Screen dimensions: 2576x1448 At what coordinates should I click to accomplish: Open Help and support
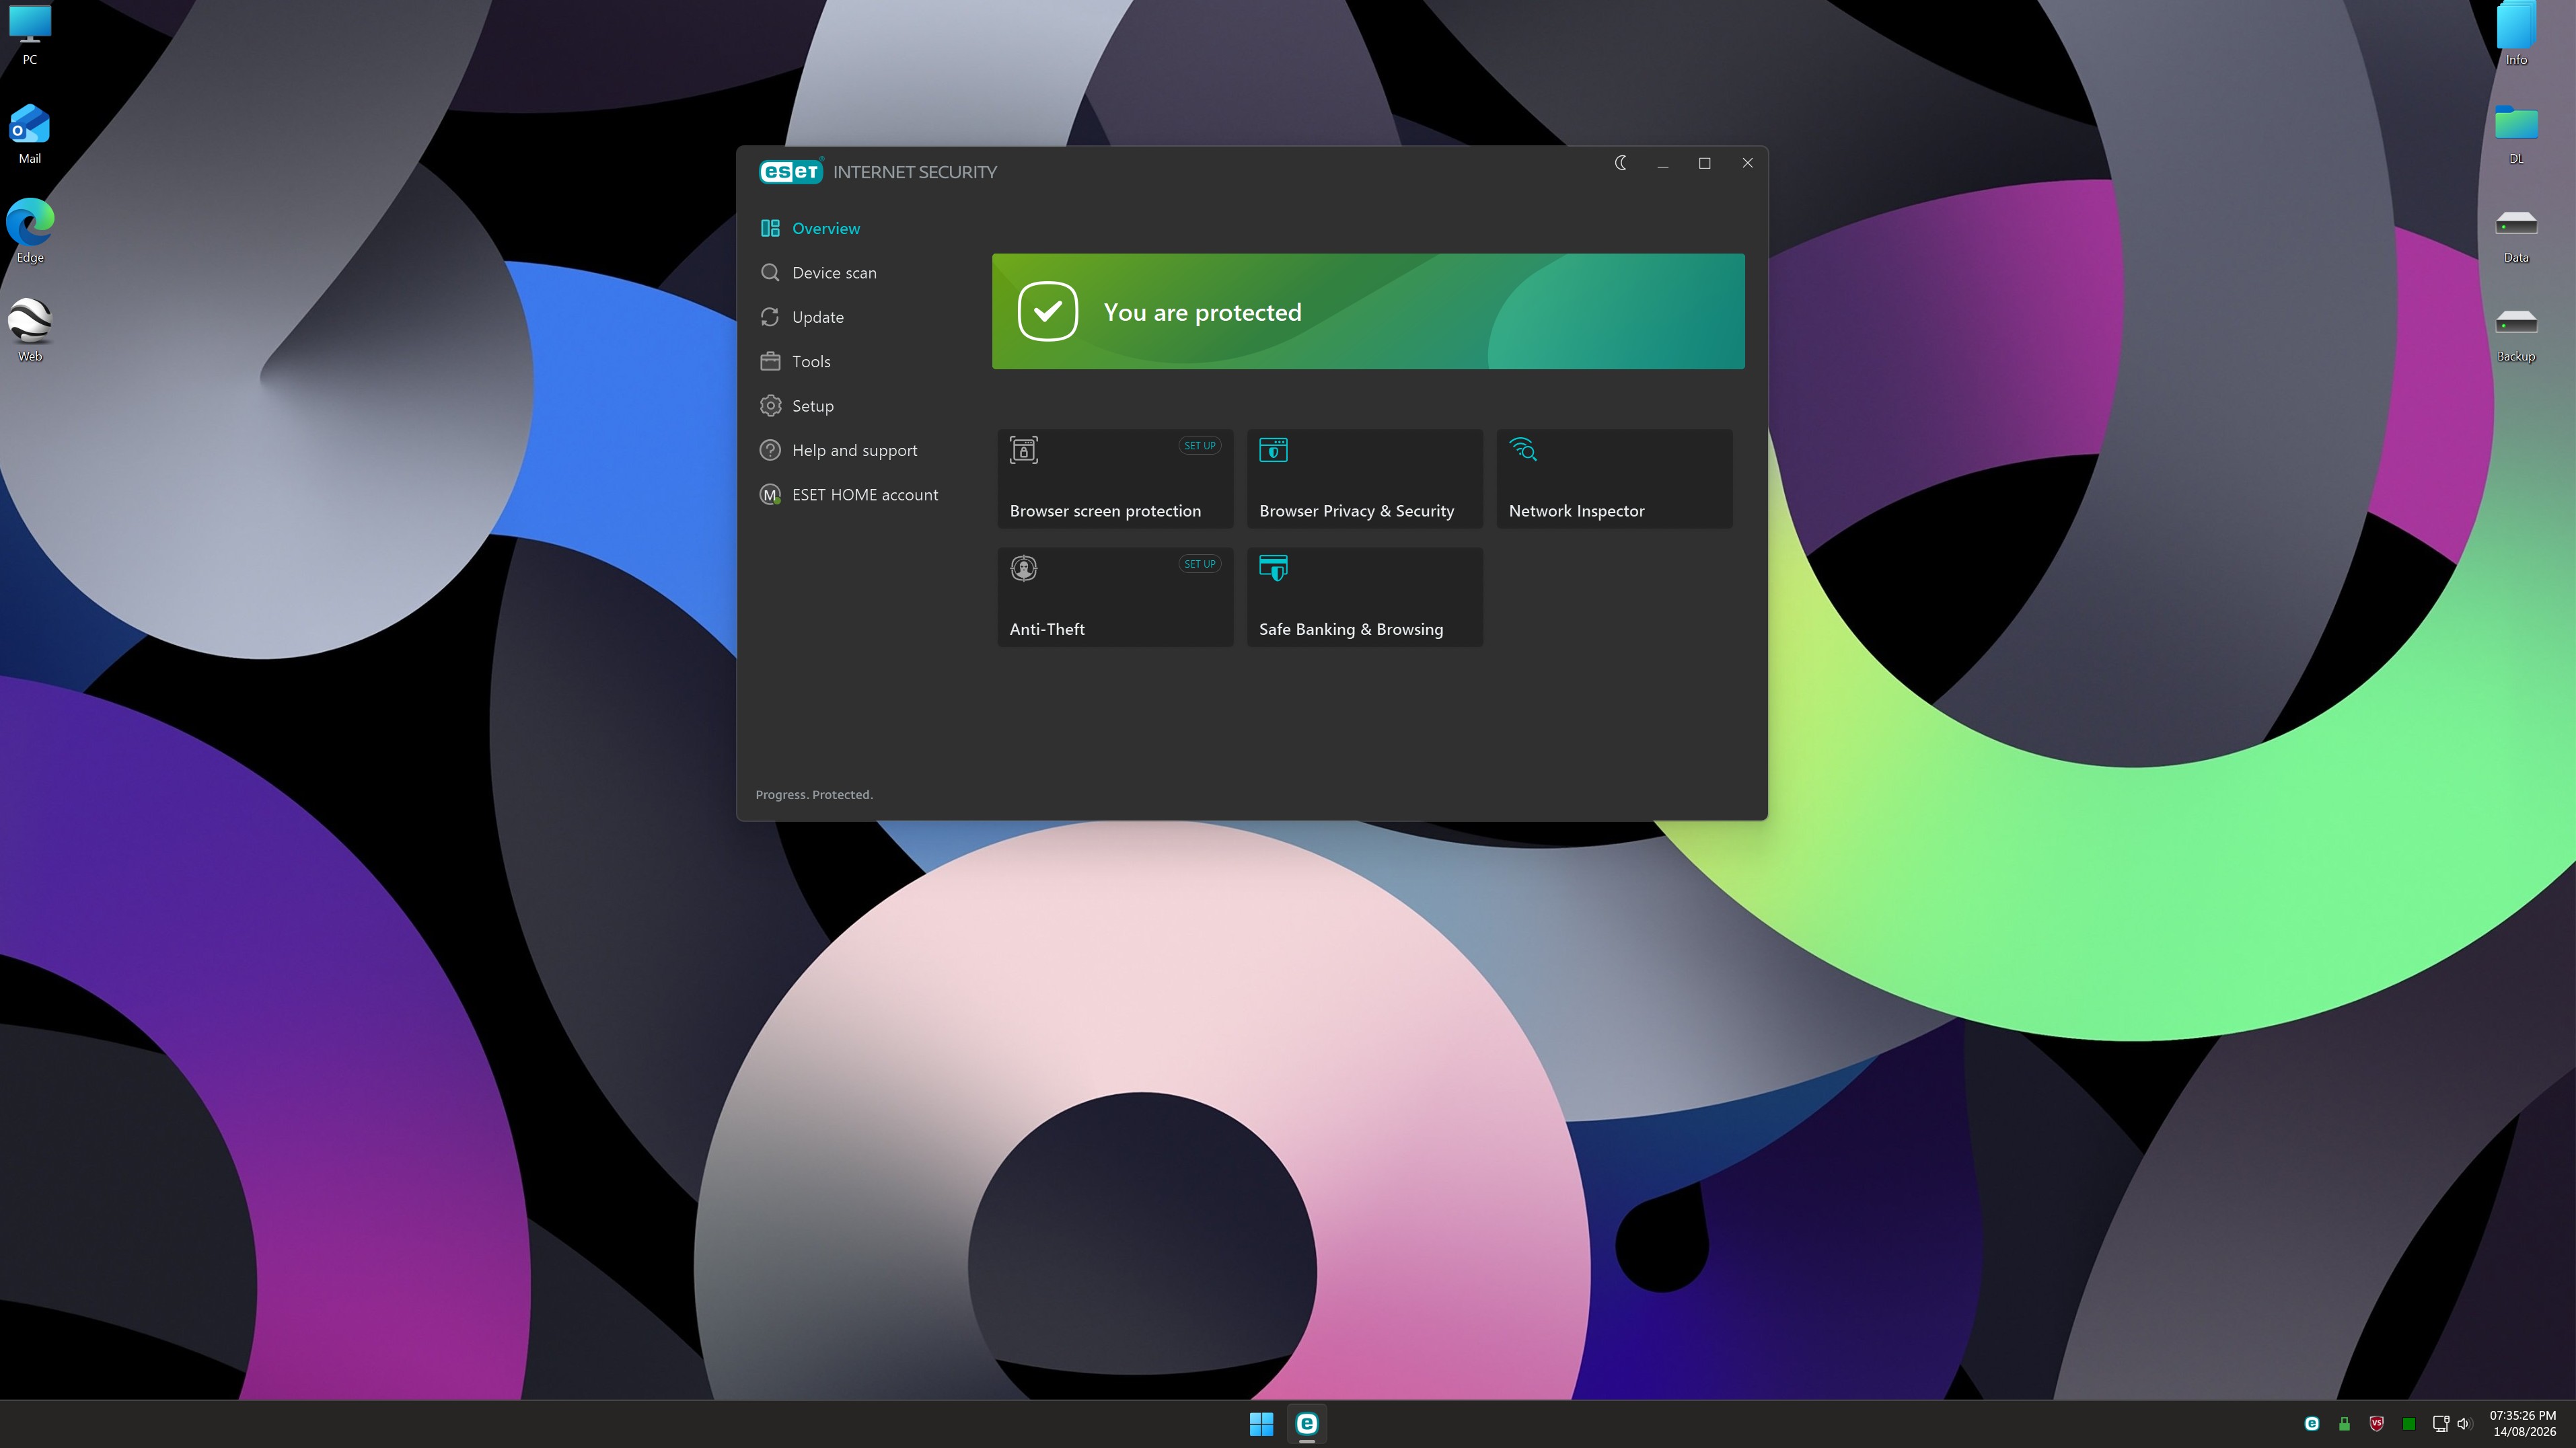(838, 450)
